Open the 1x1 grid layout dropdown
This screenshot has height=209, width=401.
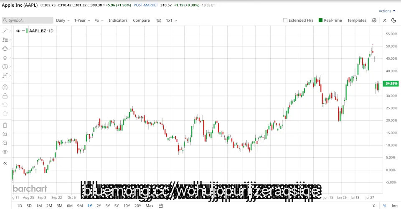(x=172, y=20)
